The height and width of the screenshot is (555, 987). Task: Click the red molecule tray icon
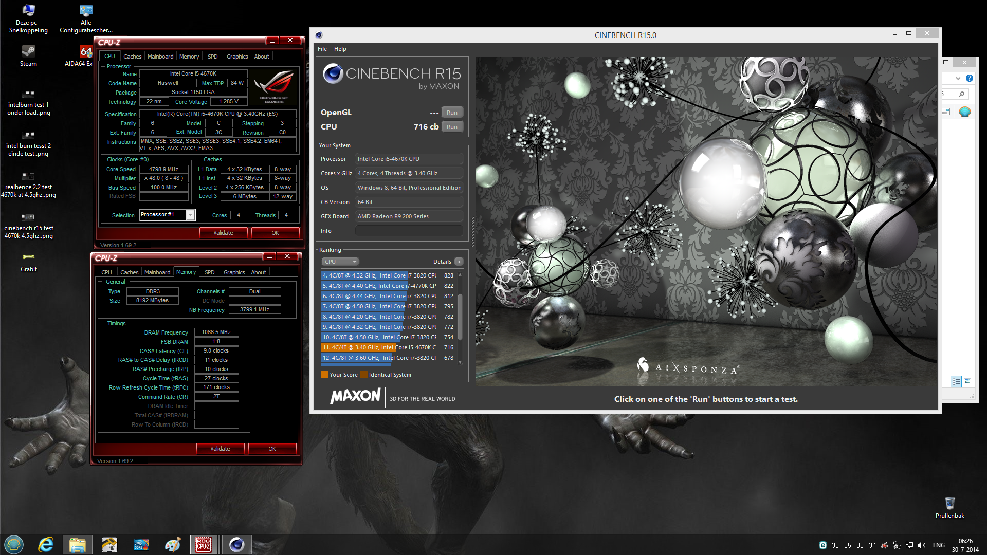coord(885,545)
